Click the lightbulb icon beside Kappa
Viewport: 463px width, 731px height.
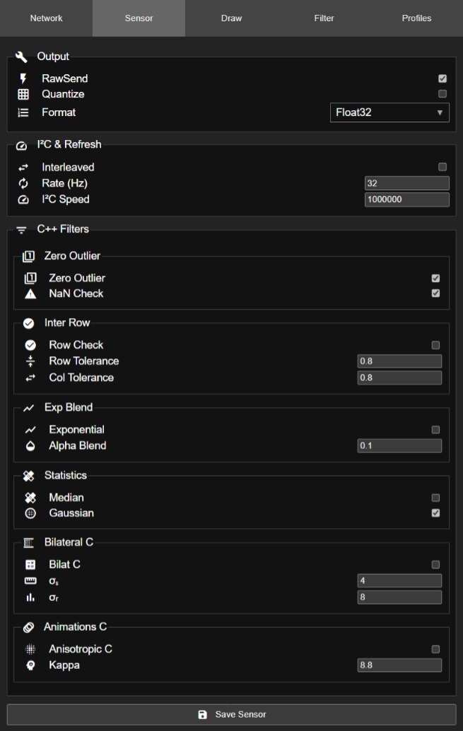[30, 665]
